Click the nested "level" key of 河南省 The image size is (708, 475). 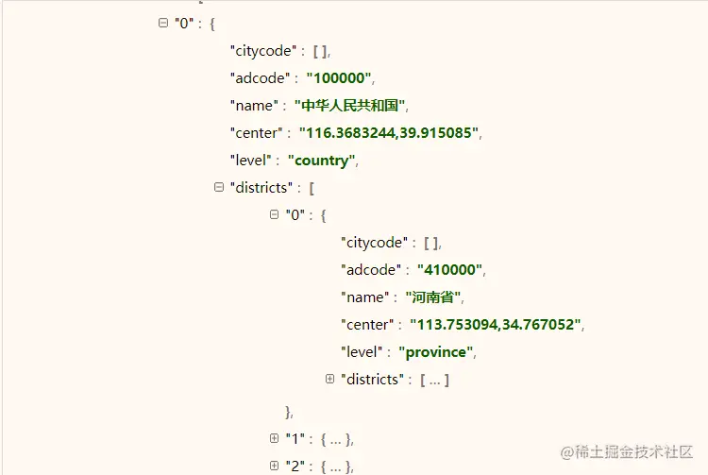365,351
